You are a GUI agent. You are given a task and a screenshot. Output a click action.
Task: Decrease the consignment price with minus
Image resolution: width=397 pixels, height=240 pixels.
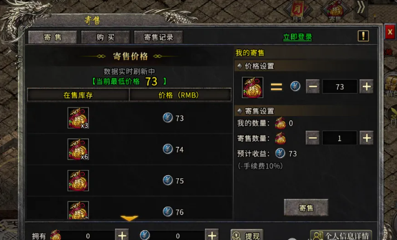click(313, 86)
